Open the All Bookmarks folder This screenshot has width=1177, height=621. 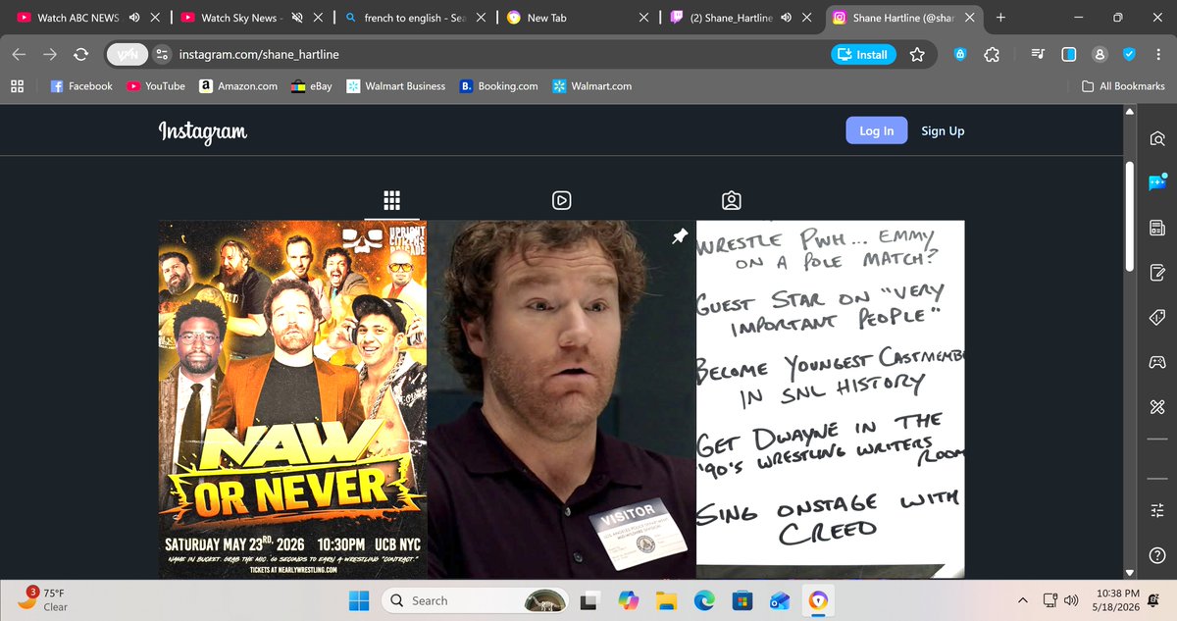tap(1123, 86)
